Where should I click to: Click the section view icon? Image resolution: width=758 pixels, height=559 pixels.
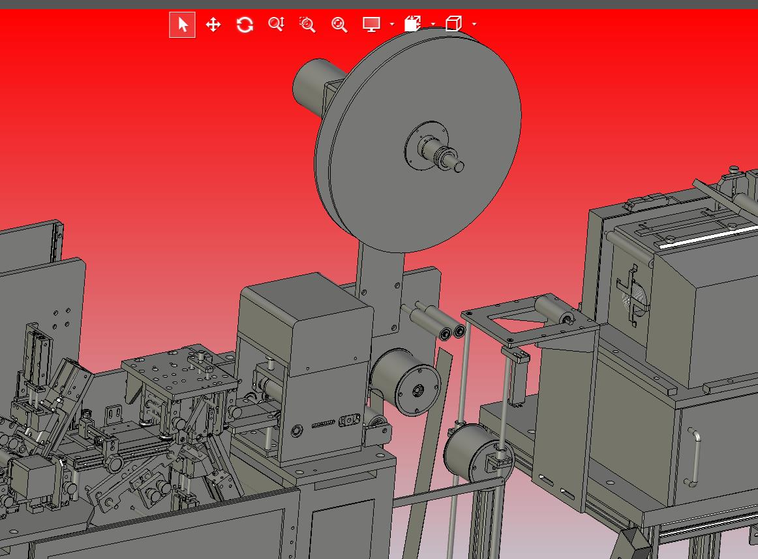coord(412,23)
